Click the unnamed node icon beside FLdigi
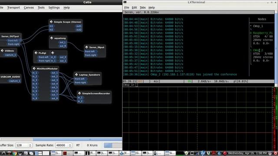278x156 pixels. click(x=53, y=53)
